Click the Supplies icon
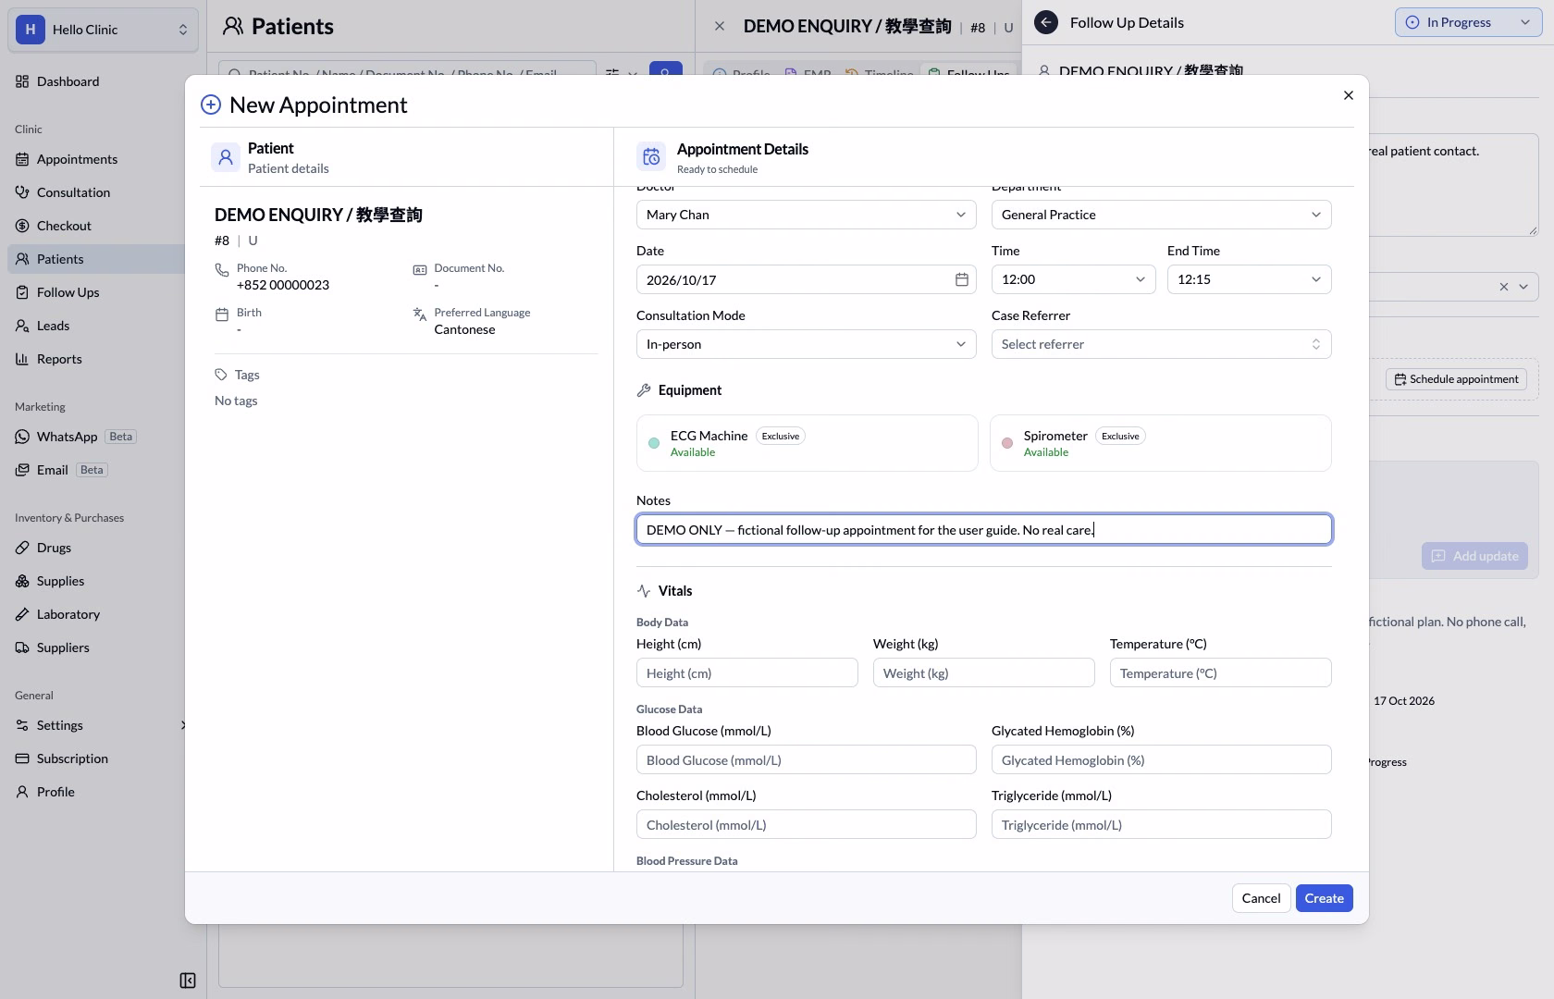1554x999 pixels. (22, 581)
